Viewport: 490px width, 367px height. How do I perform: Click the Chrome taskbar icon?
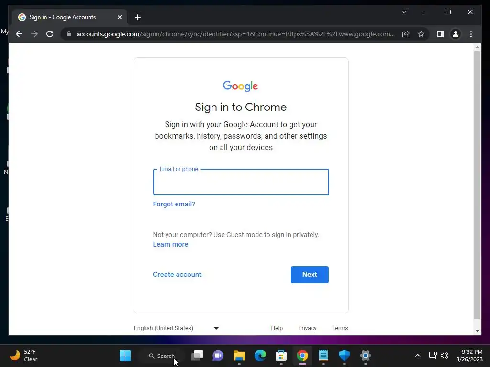pyautogui.click(x=302, y=356)
